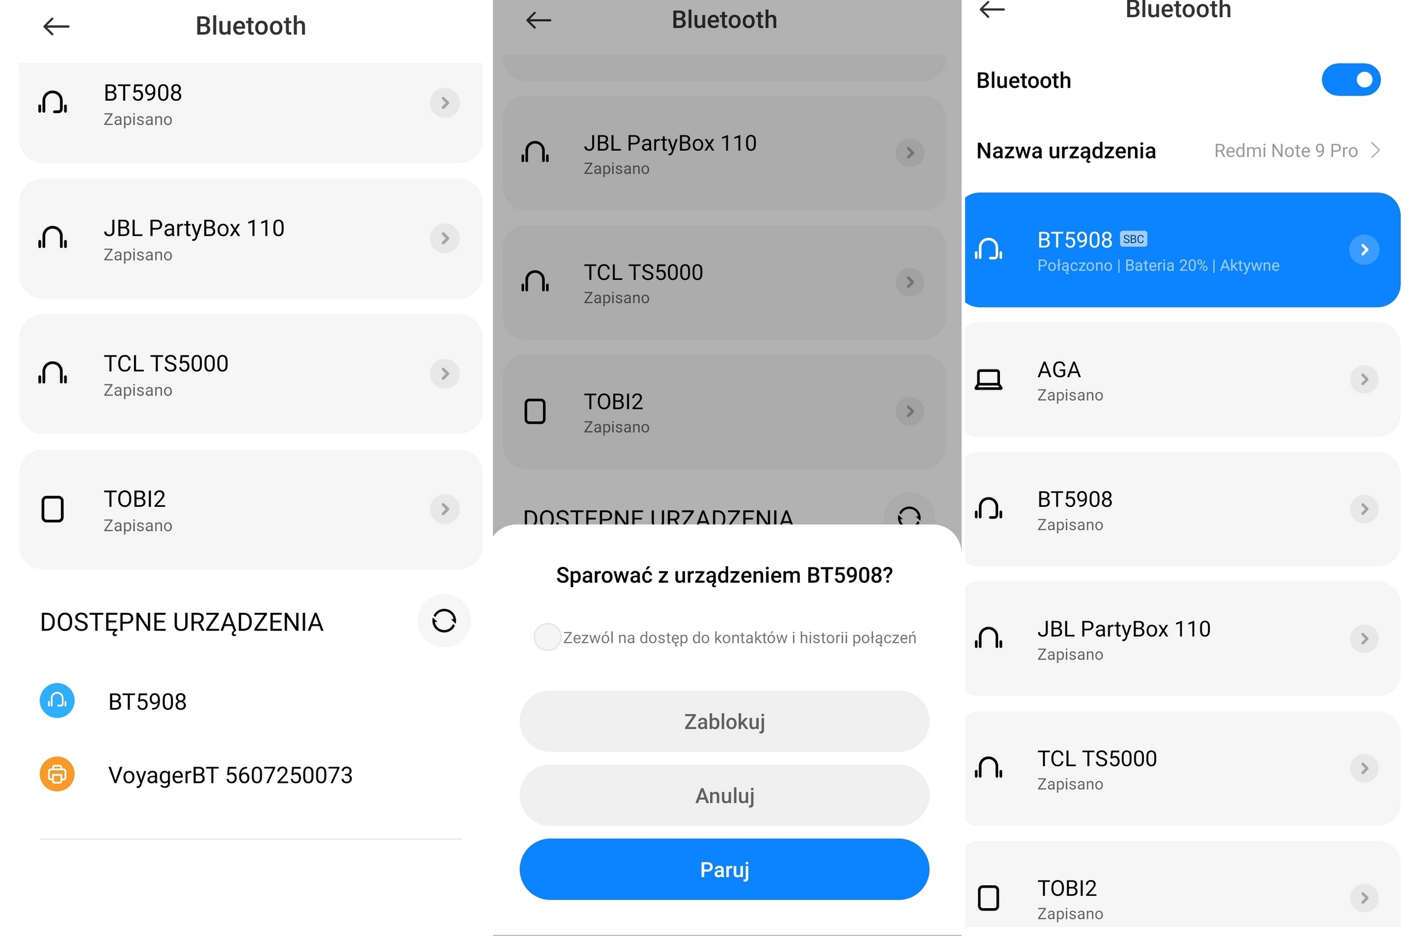Tap the device icon next to TOBI2
Image resolution: width=1415 pixels, height=943 pixels.
tap(53, 509)
